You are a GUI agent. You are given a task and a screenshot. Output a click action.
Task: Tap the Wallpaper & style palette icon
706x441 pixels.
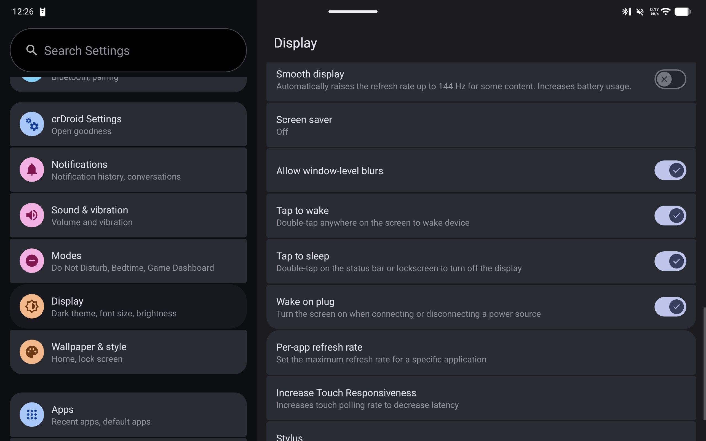pyautogui.click(x=32, y=352)
